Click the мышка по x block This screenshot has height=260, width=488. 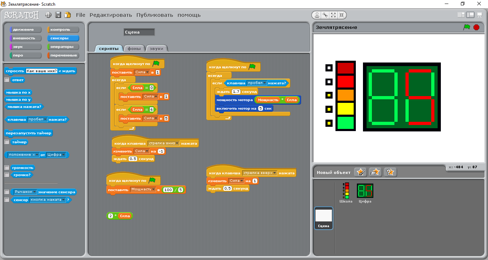pyautogui.click(x=19, y=92)
